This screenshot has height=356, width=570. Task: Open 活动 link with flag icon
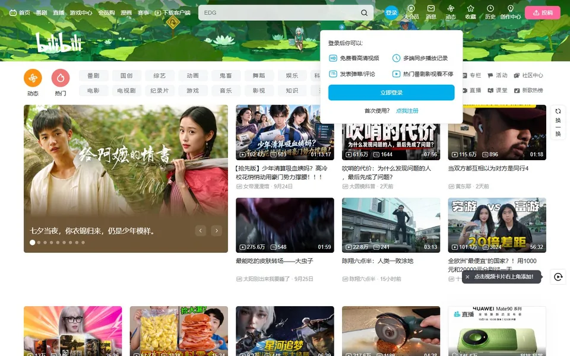pyautogui.click(x=498, y=75)
